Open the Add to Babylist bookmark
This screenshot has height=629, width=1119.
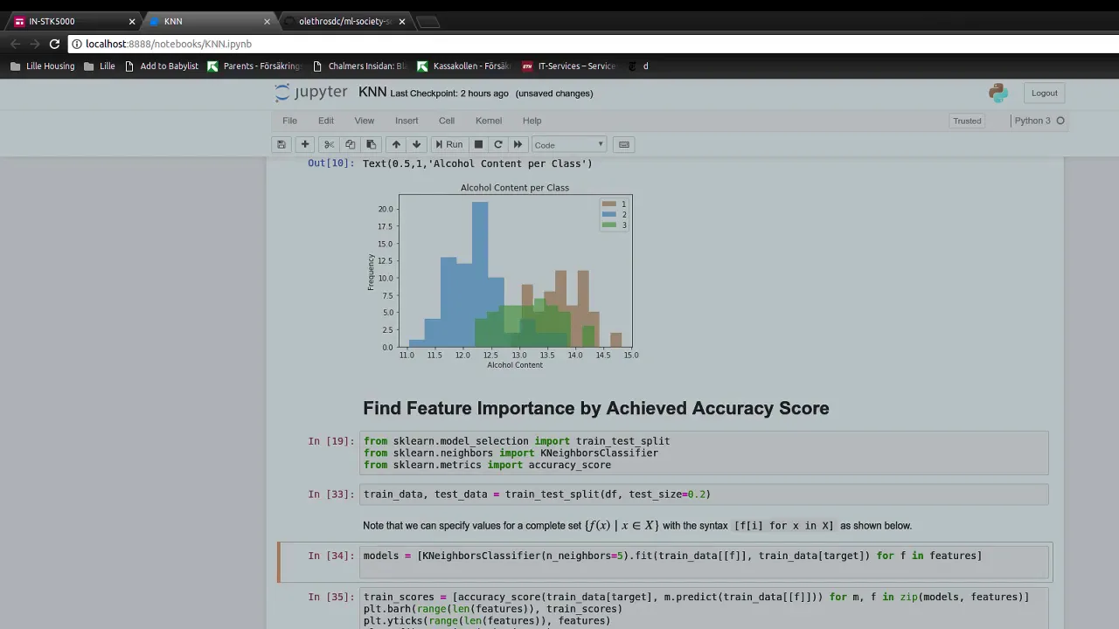pyautogui.click(x=162, y=66)
